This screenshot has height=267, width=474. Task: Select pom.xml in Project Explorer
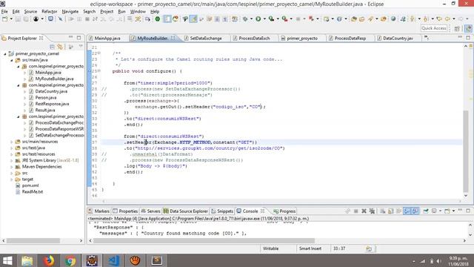tap(30, 185)
